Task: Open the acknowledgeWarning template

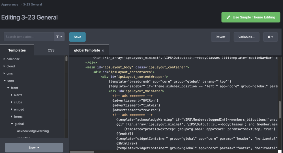Action: point(33,131)
